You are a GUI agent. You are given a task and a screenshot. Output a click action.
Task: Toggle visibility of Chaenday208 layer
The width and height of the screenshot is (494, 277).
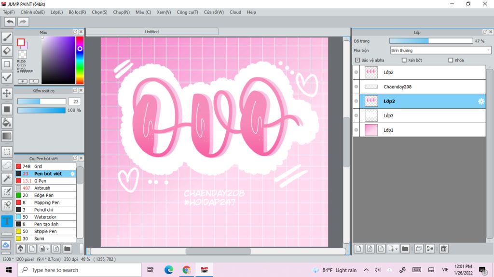357,87
